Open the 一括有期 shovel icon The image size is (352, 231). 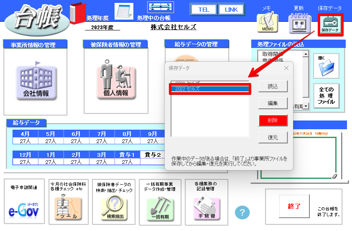click(x=160, y=208)
